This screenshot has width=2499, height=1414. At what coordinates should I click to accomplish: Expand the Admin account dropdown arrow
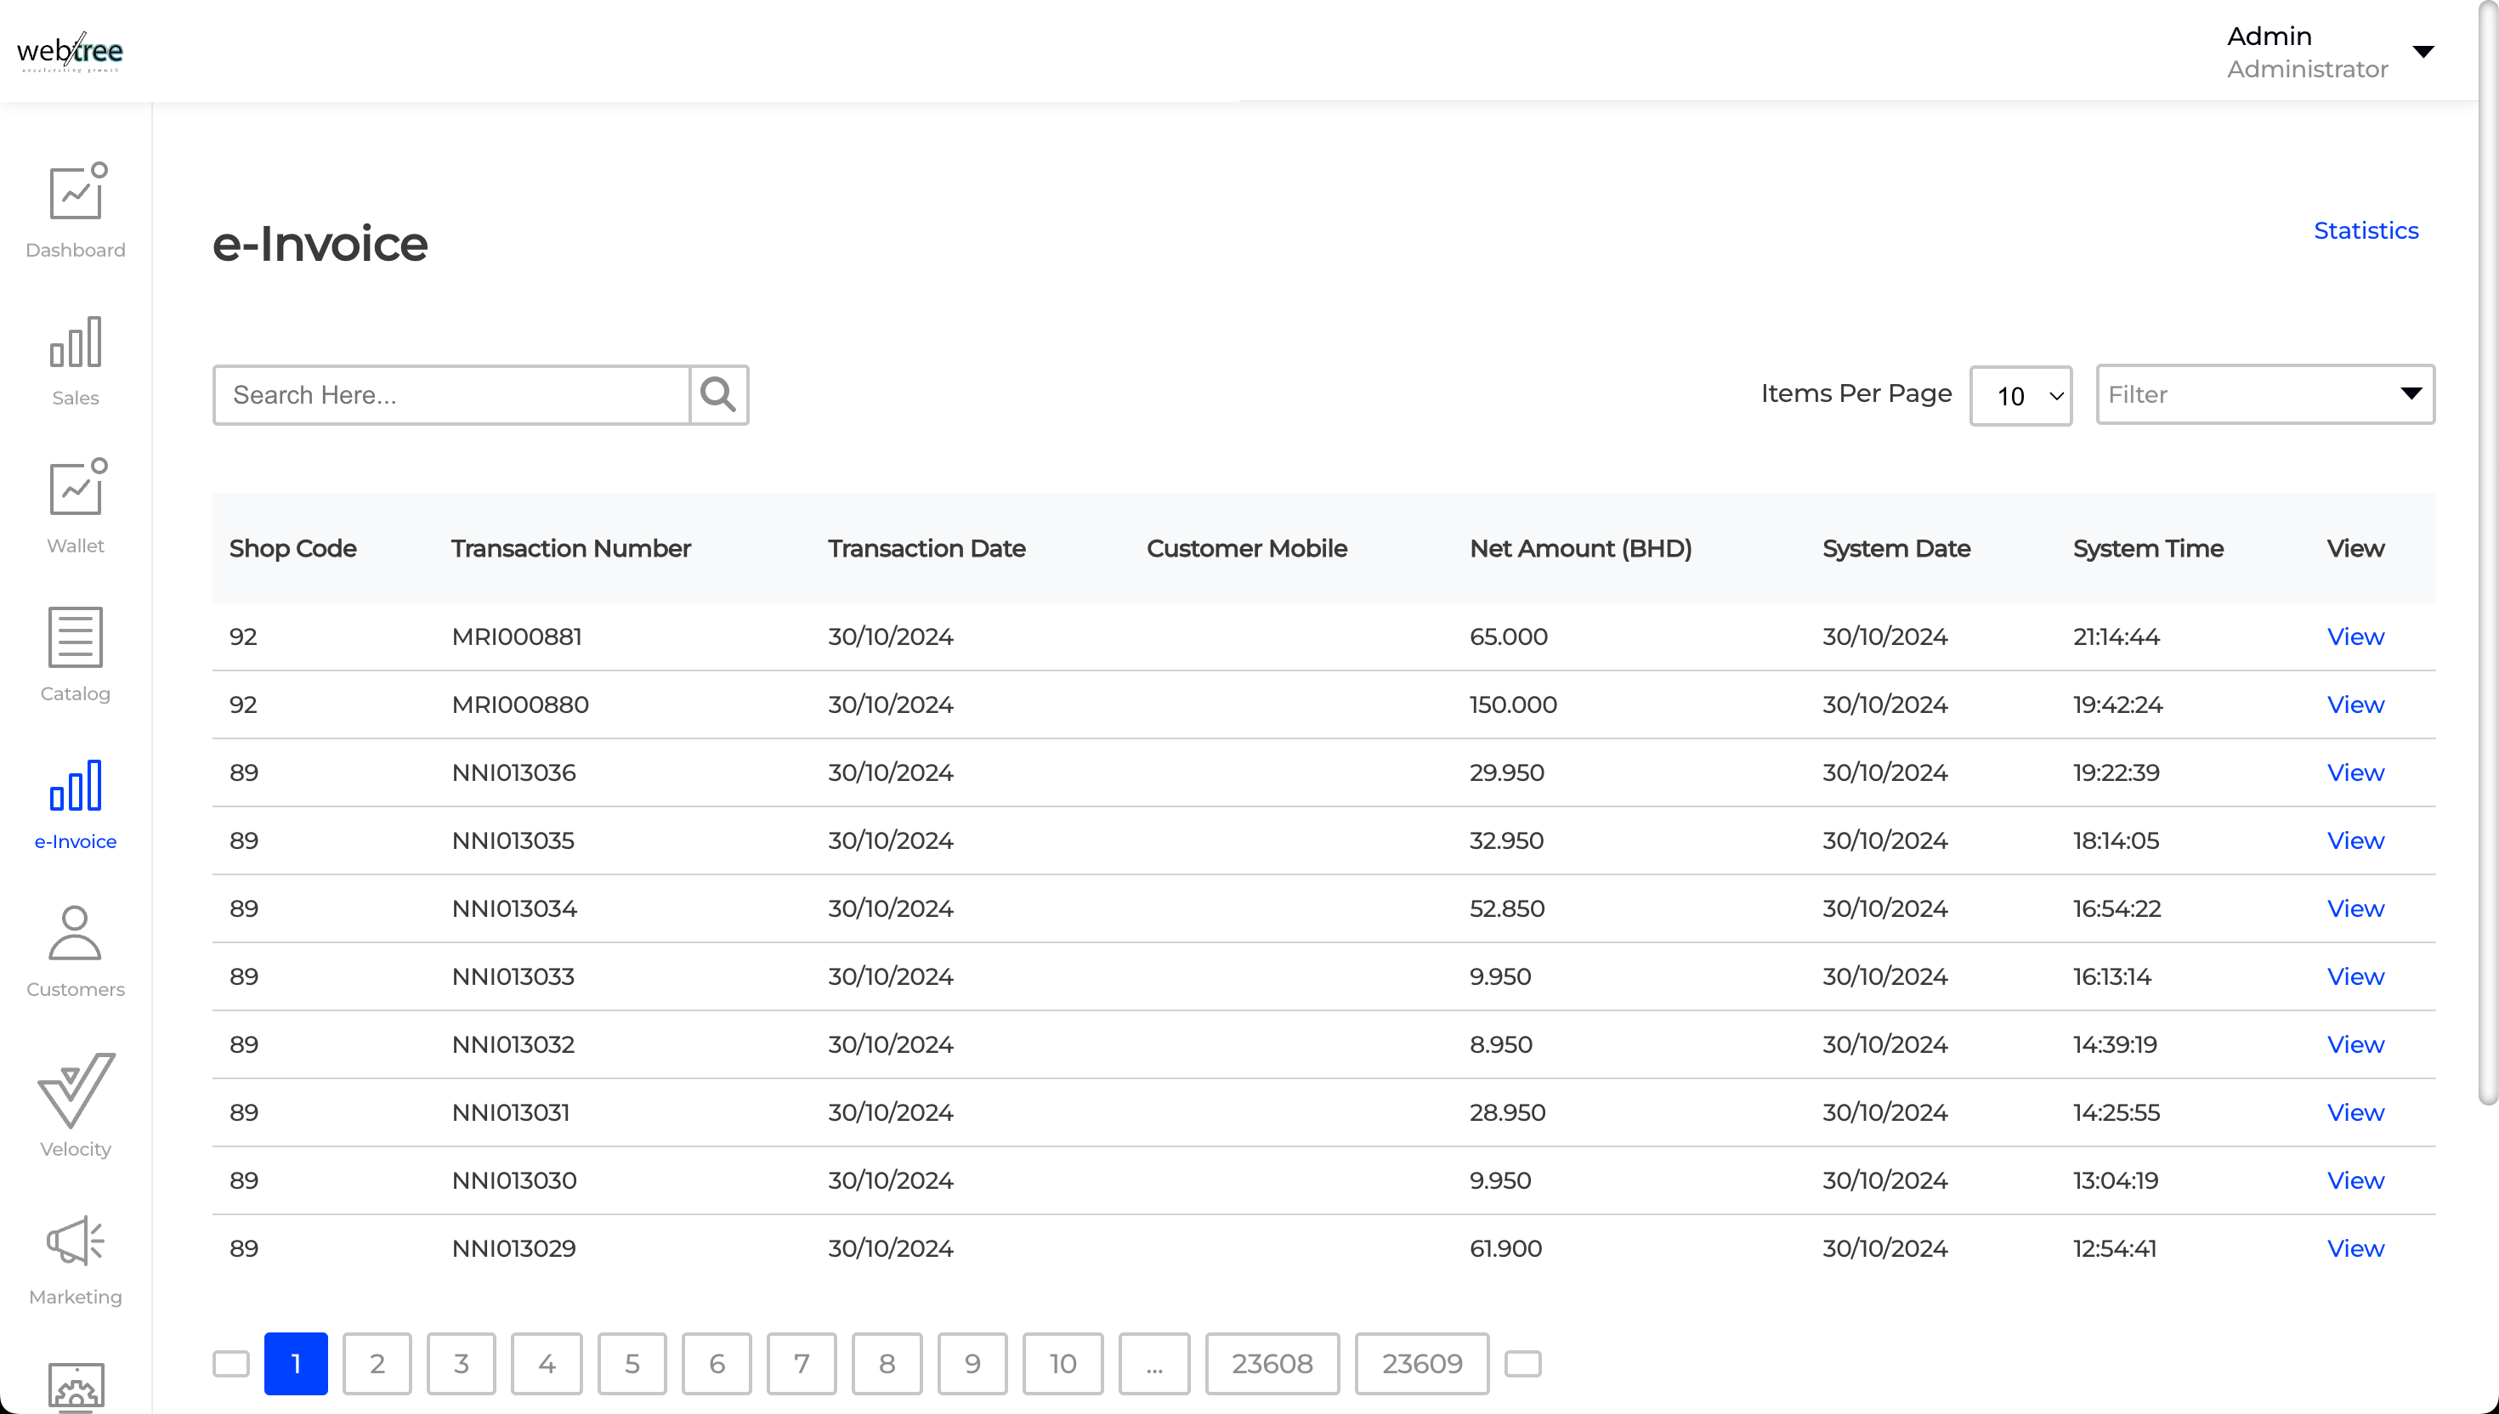2423,52
